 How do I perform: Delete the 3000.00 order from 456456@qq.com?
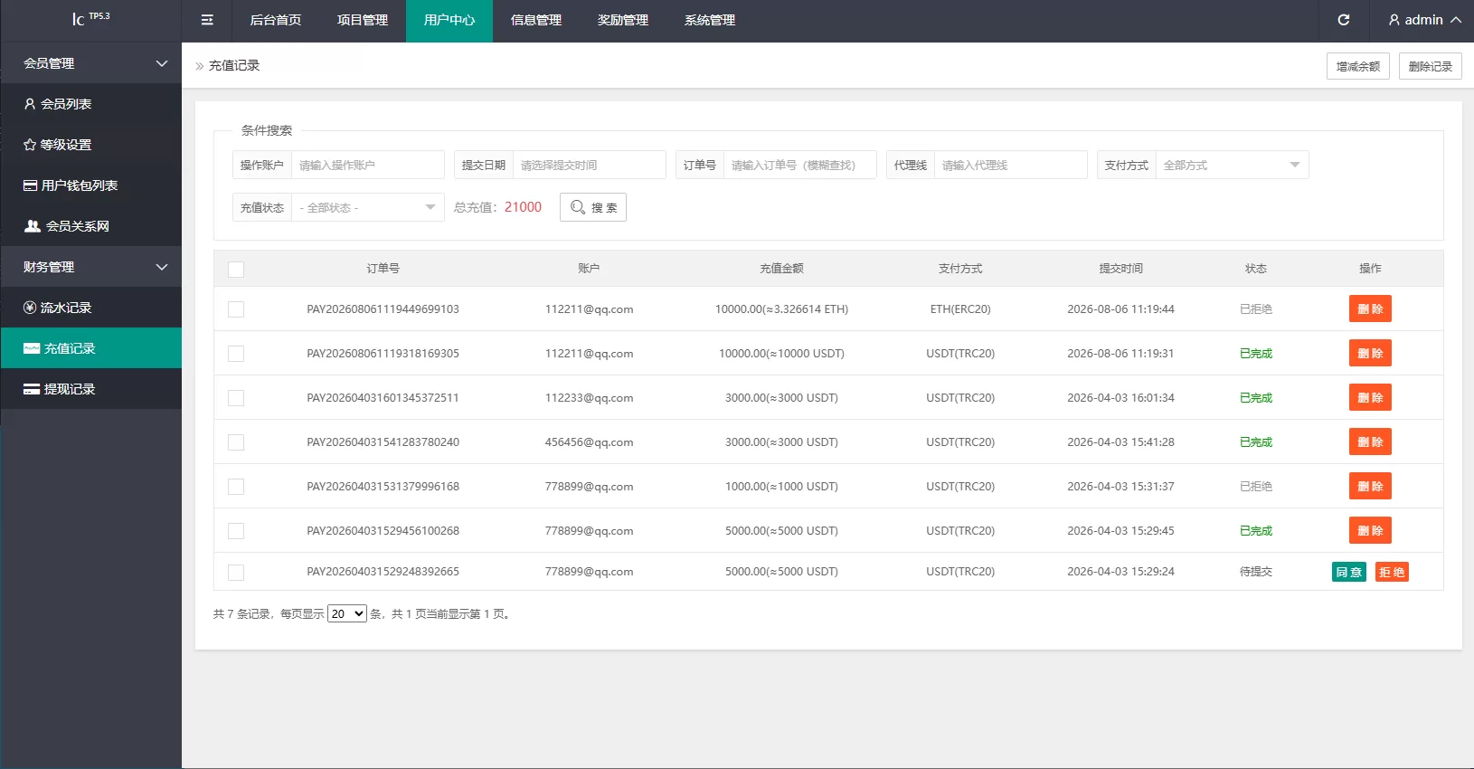1370,441
